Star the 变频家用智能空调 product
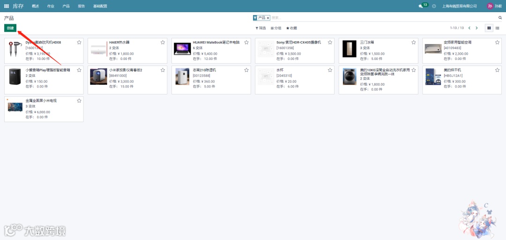506x240 pixels. [497, 42]
